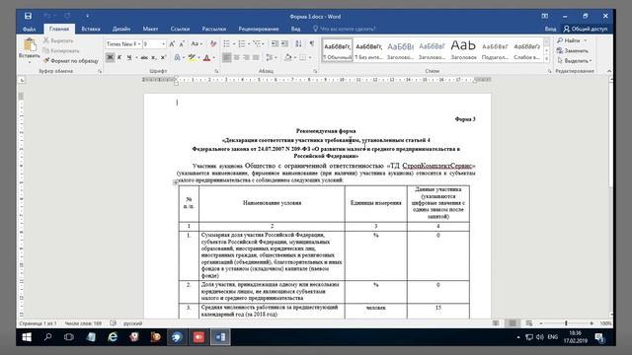Open Text Effects glowing A icon

(177, 58)
